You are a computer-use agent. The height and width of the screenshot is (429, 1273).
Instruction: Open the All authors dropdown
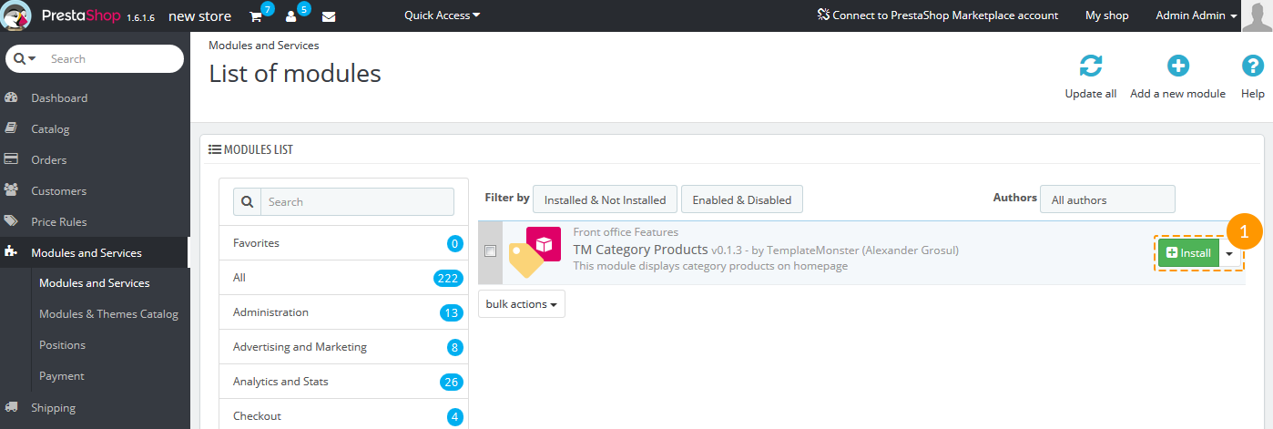pyautogui.click(x=1107, y=199)
